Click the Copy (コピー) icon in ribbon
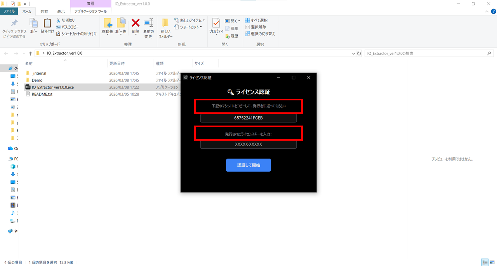497x279 pixels. (x=34, y=24)
